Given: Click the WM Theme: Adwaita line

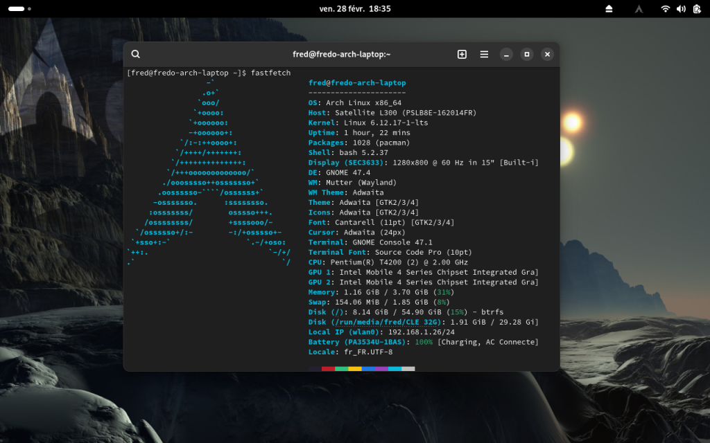Looking at the screenshot, I should point(346,192).
